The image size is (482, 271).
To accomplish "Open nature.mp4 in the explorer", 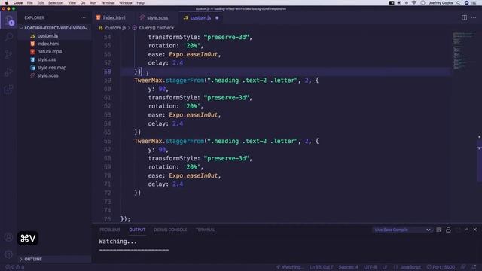I will point(49,52).
